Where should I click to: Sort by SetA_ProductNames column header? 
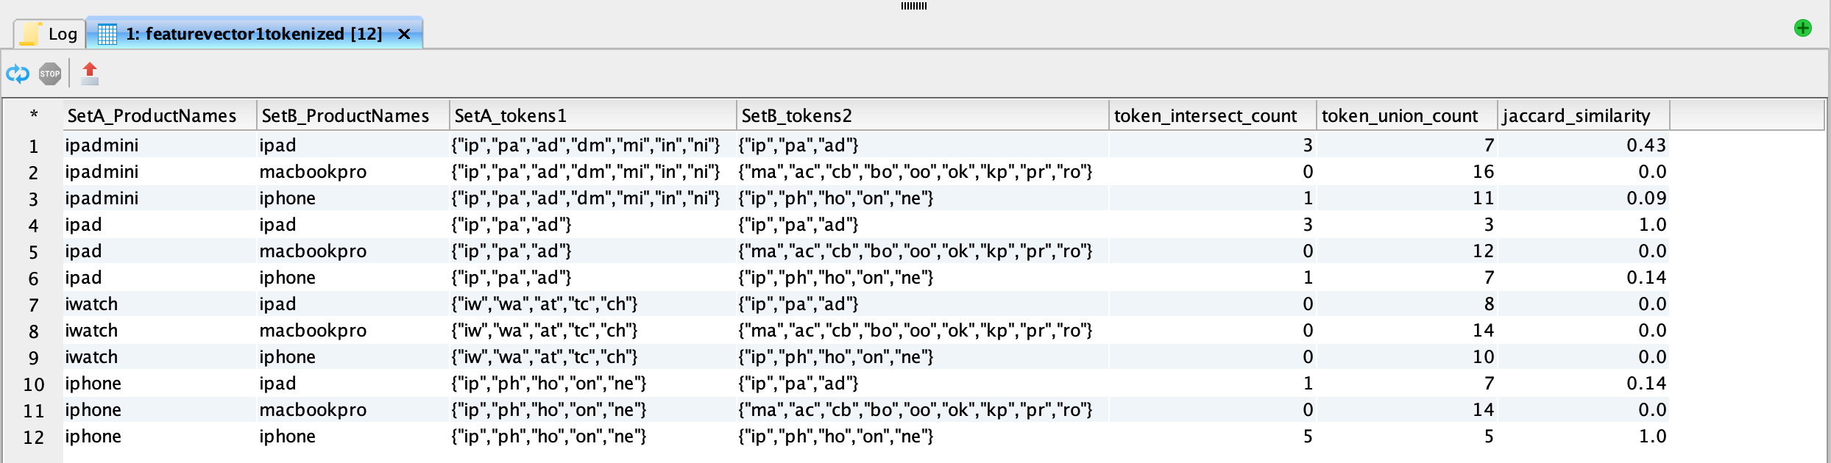[152, 115]
